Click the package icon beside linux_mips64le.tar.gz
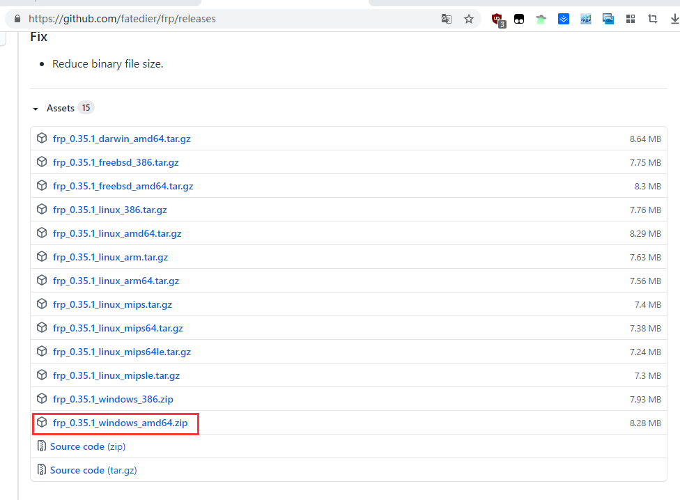This screenshot has height=500, width=680. 42,351
